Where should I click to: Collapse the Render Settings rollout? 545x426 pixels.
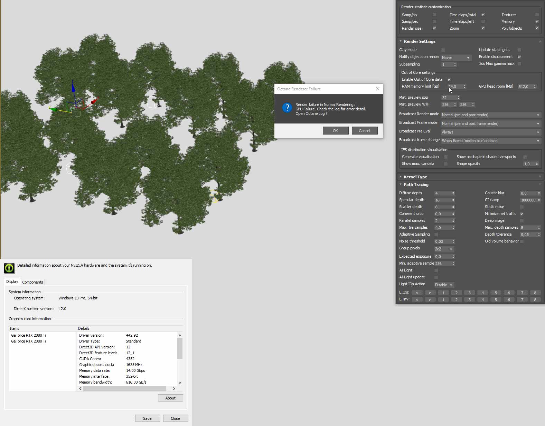(401, 41)
